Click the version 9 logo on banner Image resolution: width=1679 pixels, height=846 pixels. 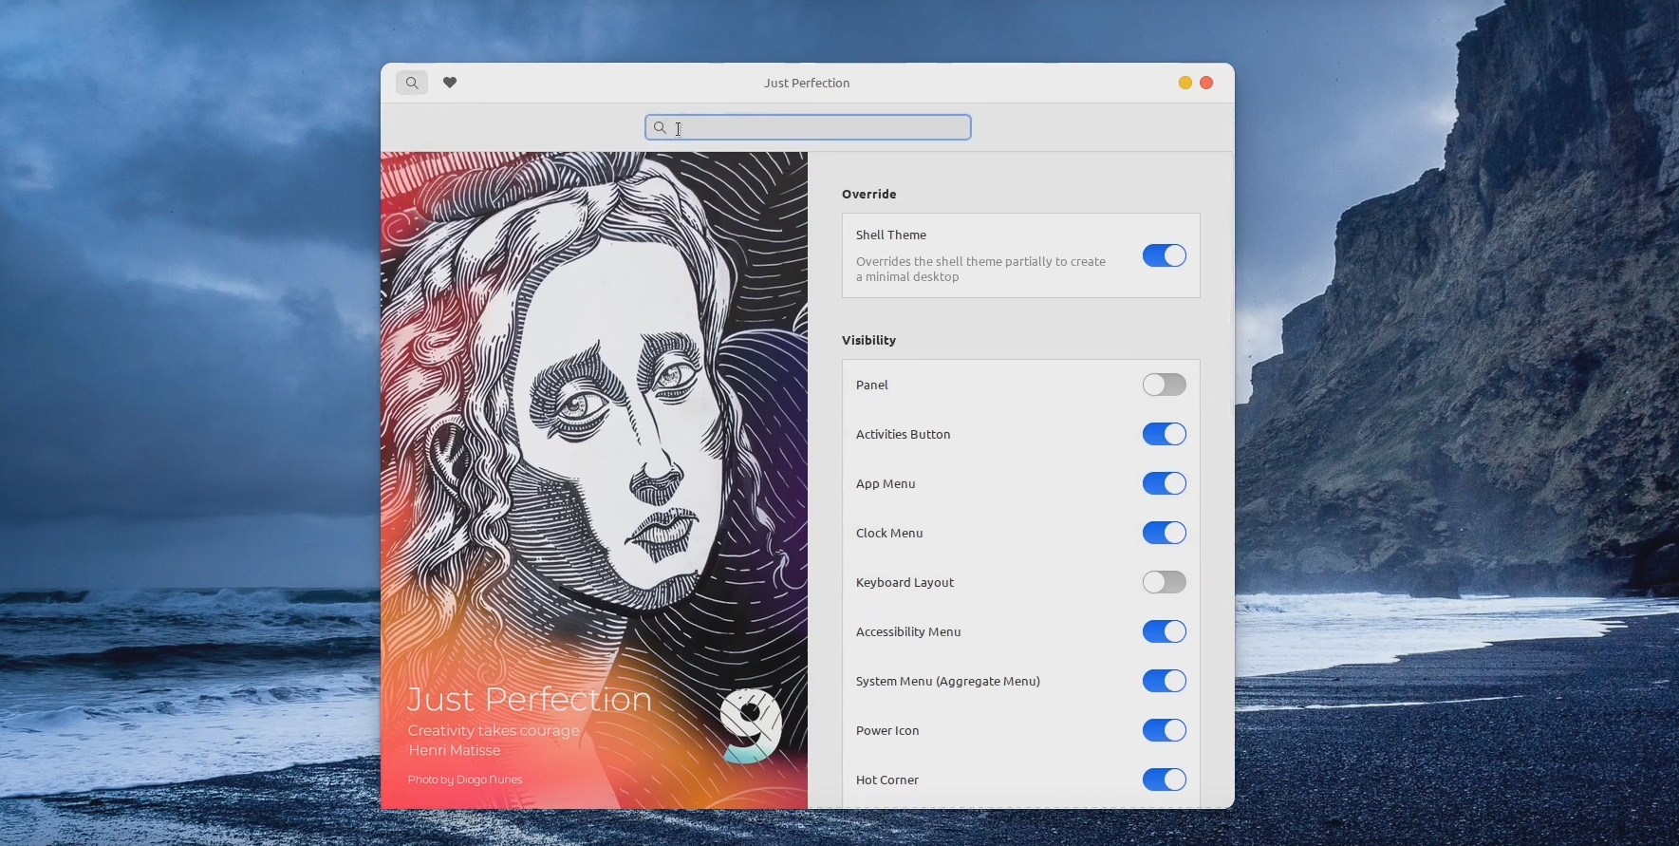tap(750, 726)
